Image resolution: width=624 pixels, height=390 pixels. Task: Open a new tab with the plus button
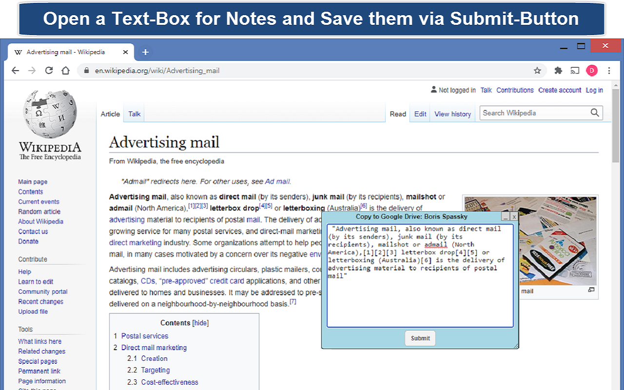[x=145, y=52]
